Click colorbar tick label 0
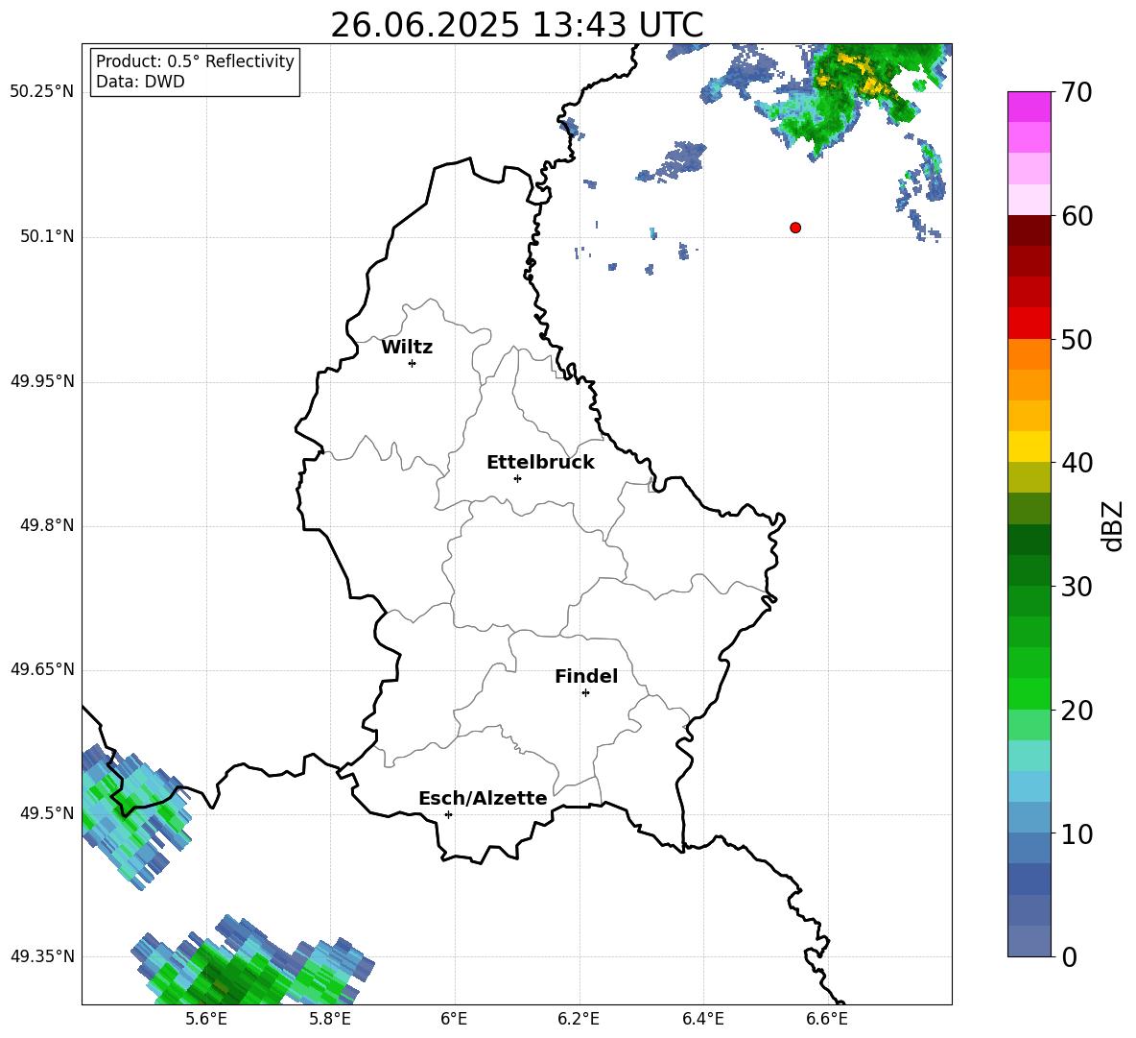The image size is (1136, 1038). click(1069, 956)
